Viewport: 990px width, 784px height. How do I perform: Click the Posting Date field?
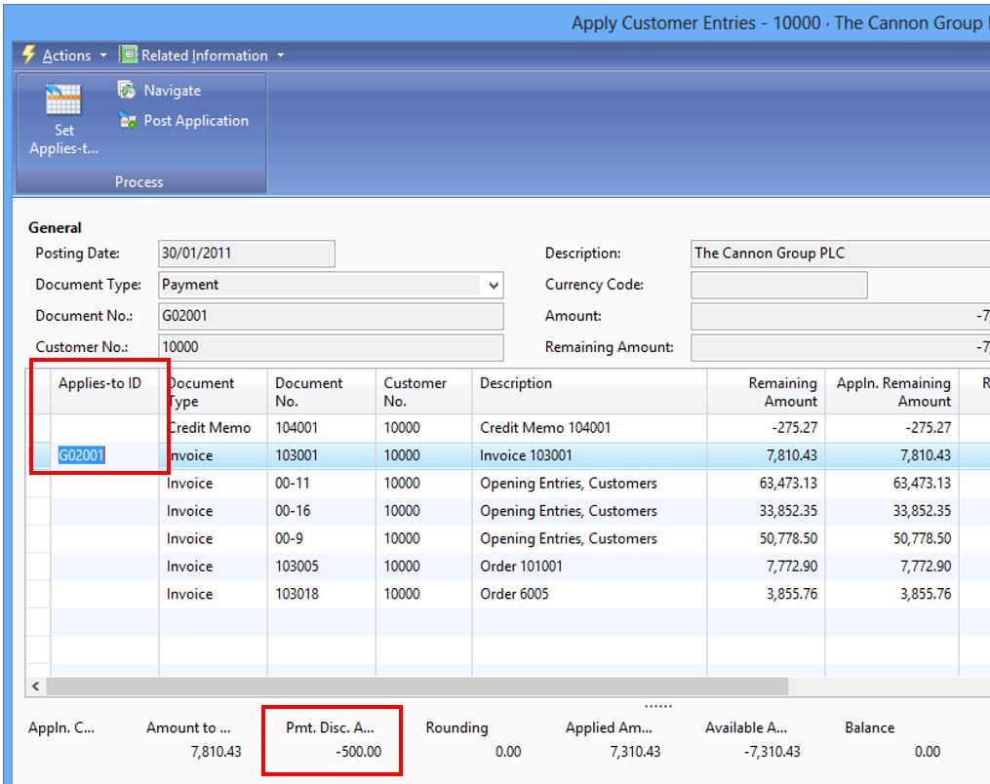point(244,253)
